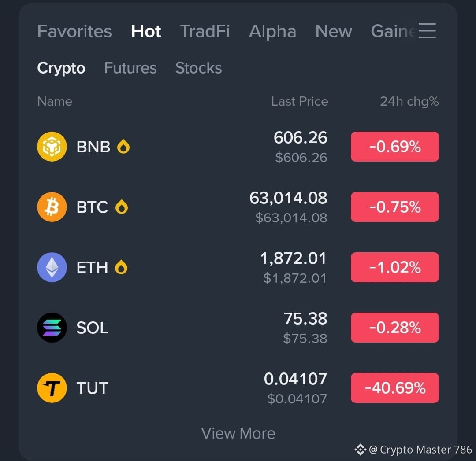Tap the Solana logo icon
Screen dimensions: 476x461
click(x=52, y=328)
